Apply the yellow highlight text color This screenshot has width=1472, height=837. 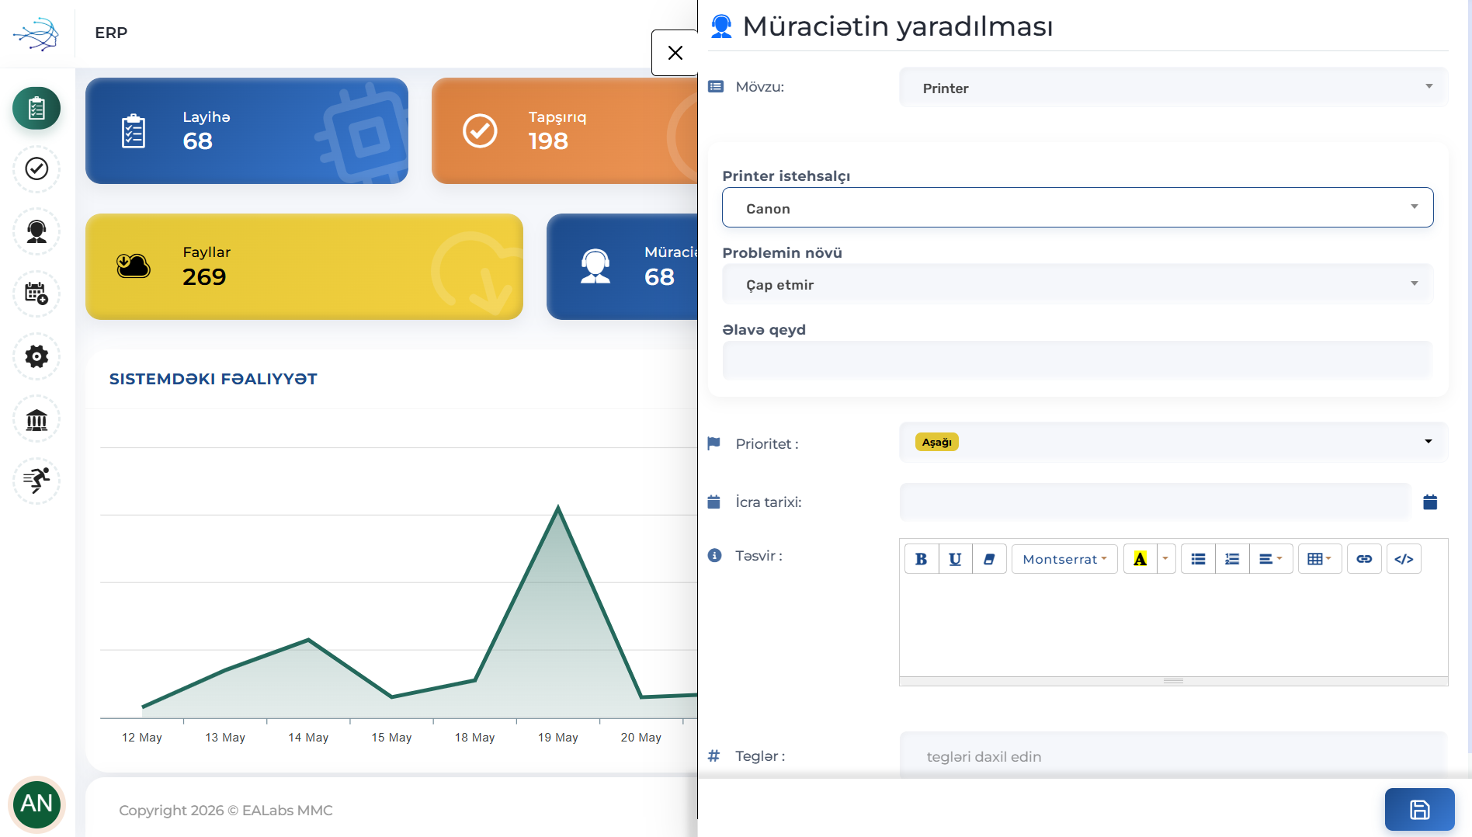(x=1140, y=559)
